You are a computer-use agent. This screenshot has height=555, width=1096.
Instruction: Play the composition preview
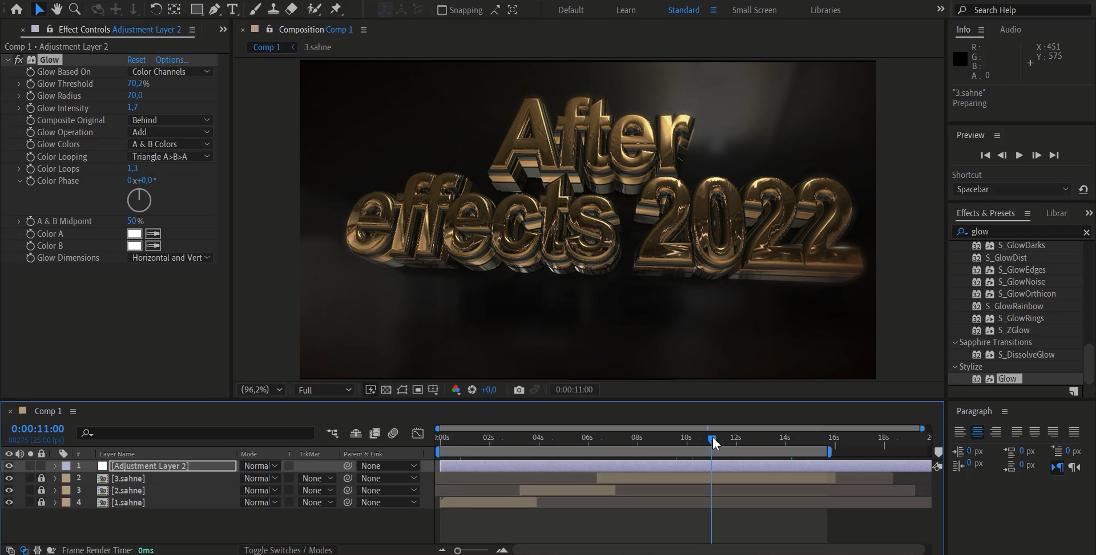click(x=1019, y=155)
